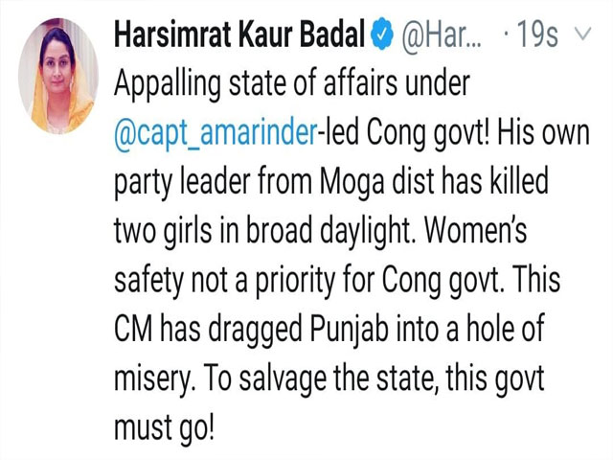Open the tweet options chevron menu
Image resolution: width=613 pixels, height=460 pixels.
tap(583, 35)
